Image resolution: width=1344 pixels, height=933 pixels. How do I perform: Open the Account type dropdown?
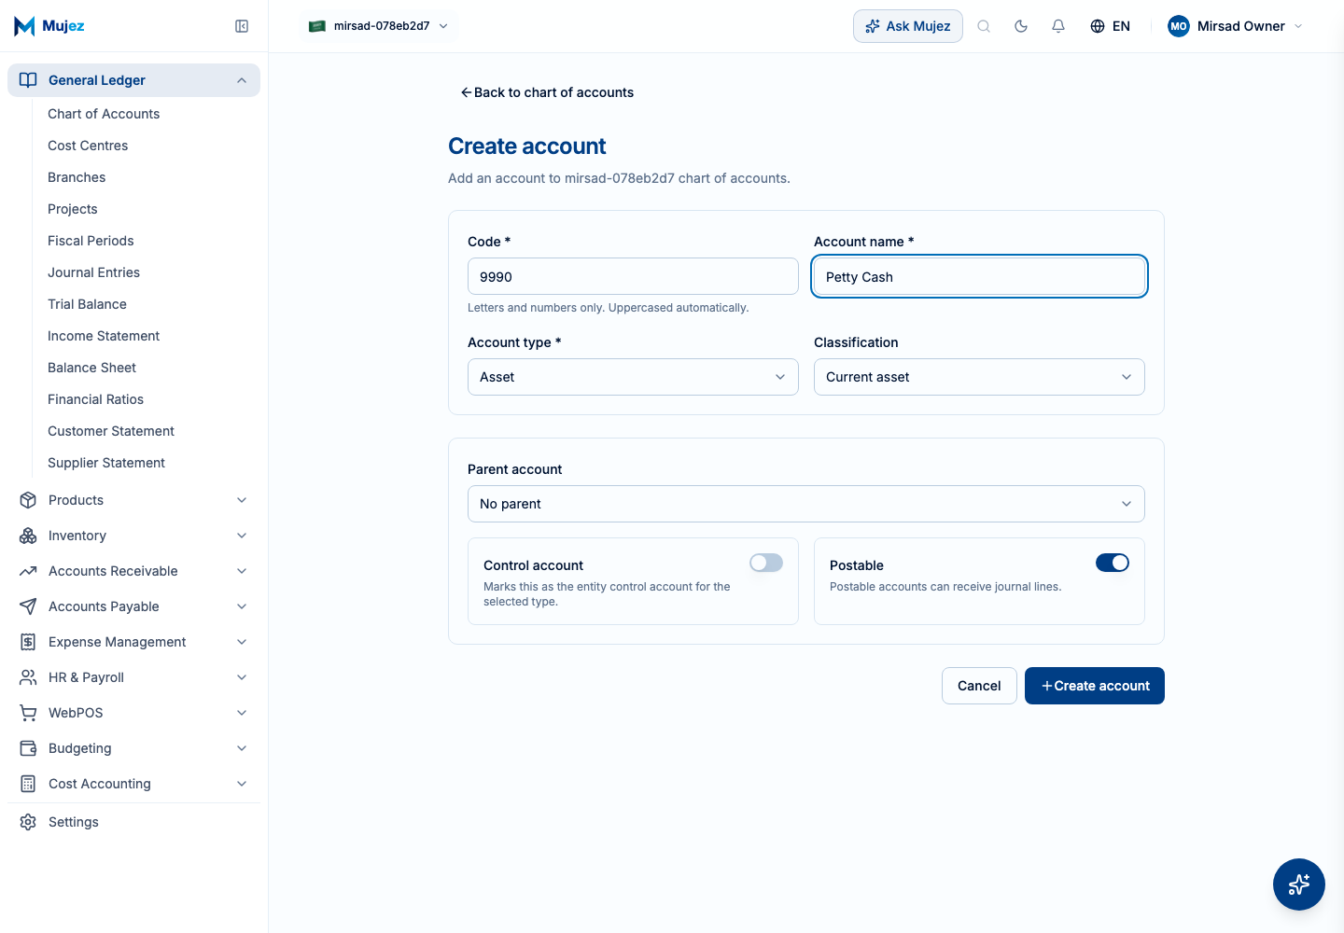click(x=633, y=377)
